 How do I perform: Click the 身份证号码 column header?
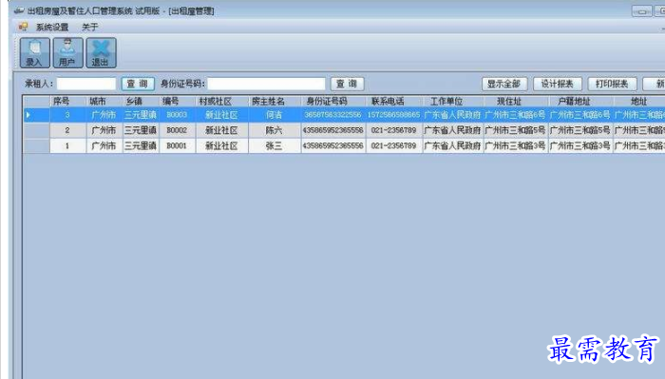click(333, 102)
